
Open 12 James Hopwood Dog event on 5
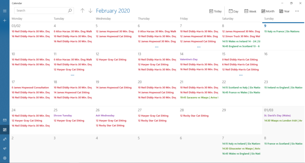[114, 31]
